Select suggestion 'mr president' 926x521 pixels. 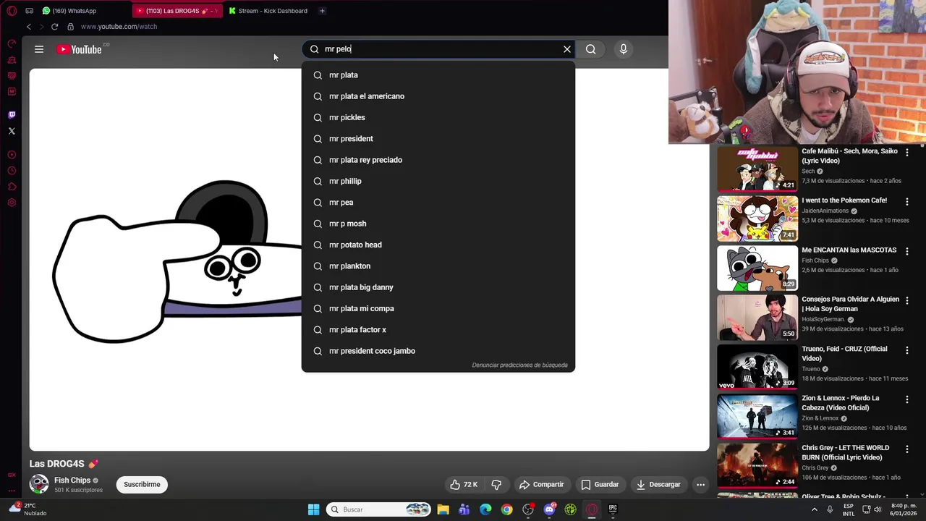click(438, 139)
